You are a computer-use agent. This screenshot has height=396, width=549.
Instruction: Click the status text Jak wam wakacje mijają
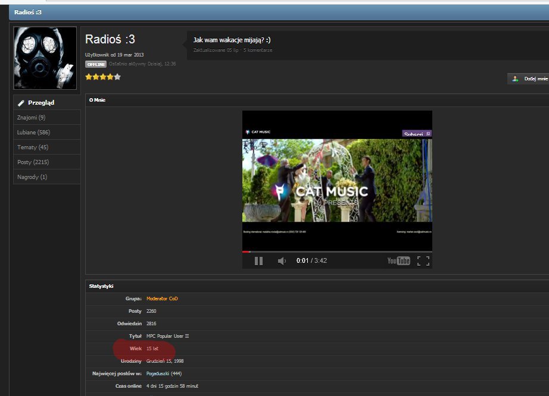(232, 40)
